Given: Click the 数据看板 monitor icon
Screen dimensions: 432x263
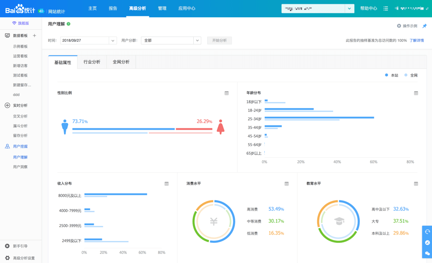Looking at the screenshot, I should click(7, 36).
